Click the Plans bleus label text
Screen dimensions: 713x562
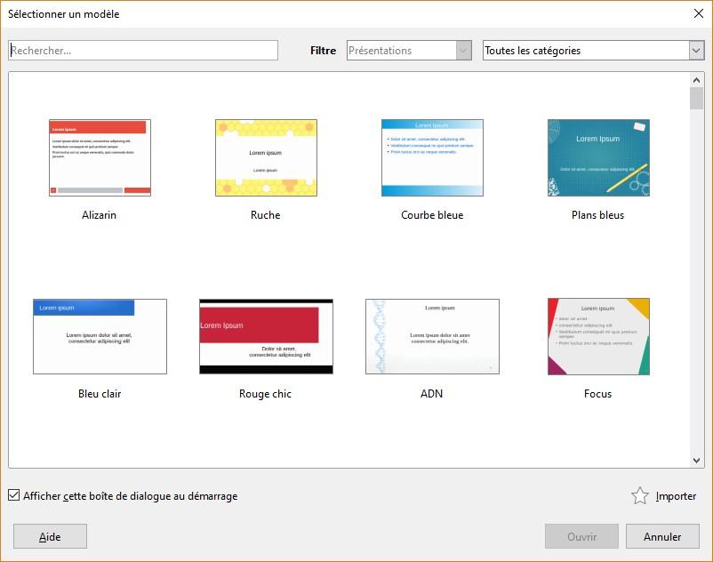(598, 215)
